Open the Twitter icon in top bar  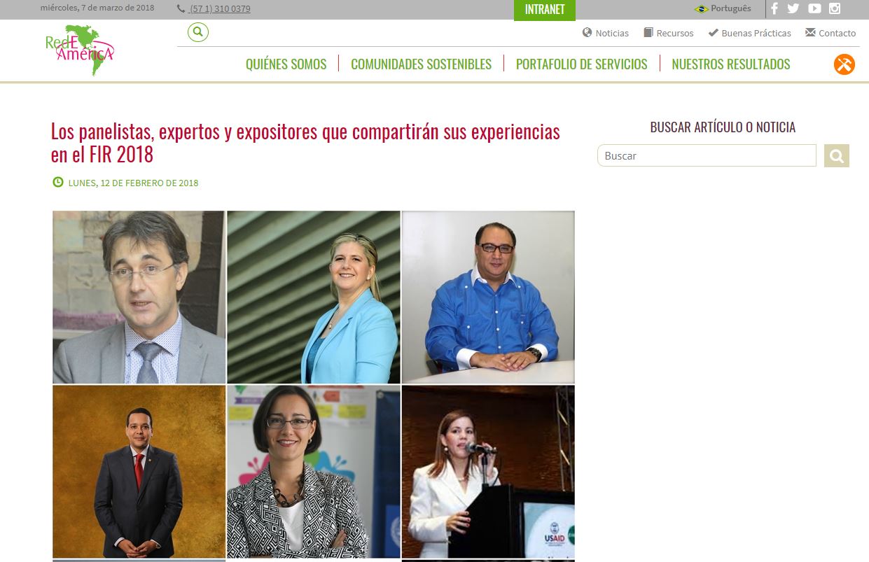click(x=793, y=8)
